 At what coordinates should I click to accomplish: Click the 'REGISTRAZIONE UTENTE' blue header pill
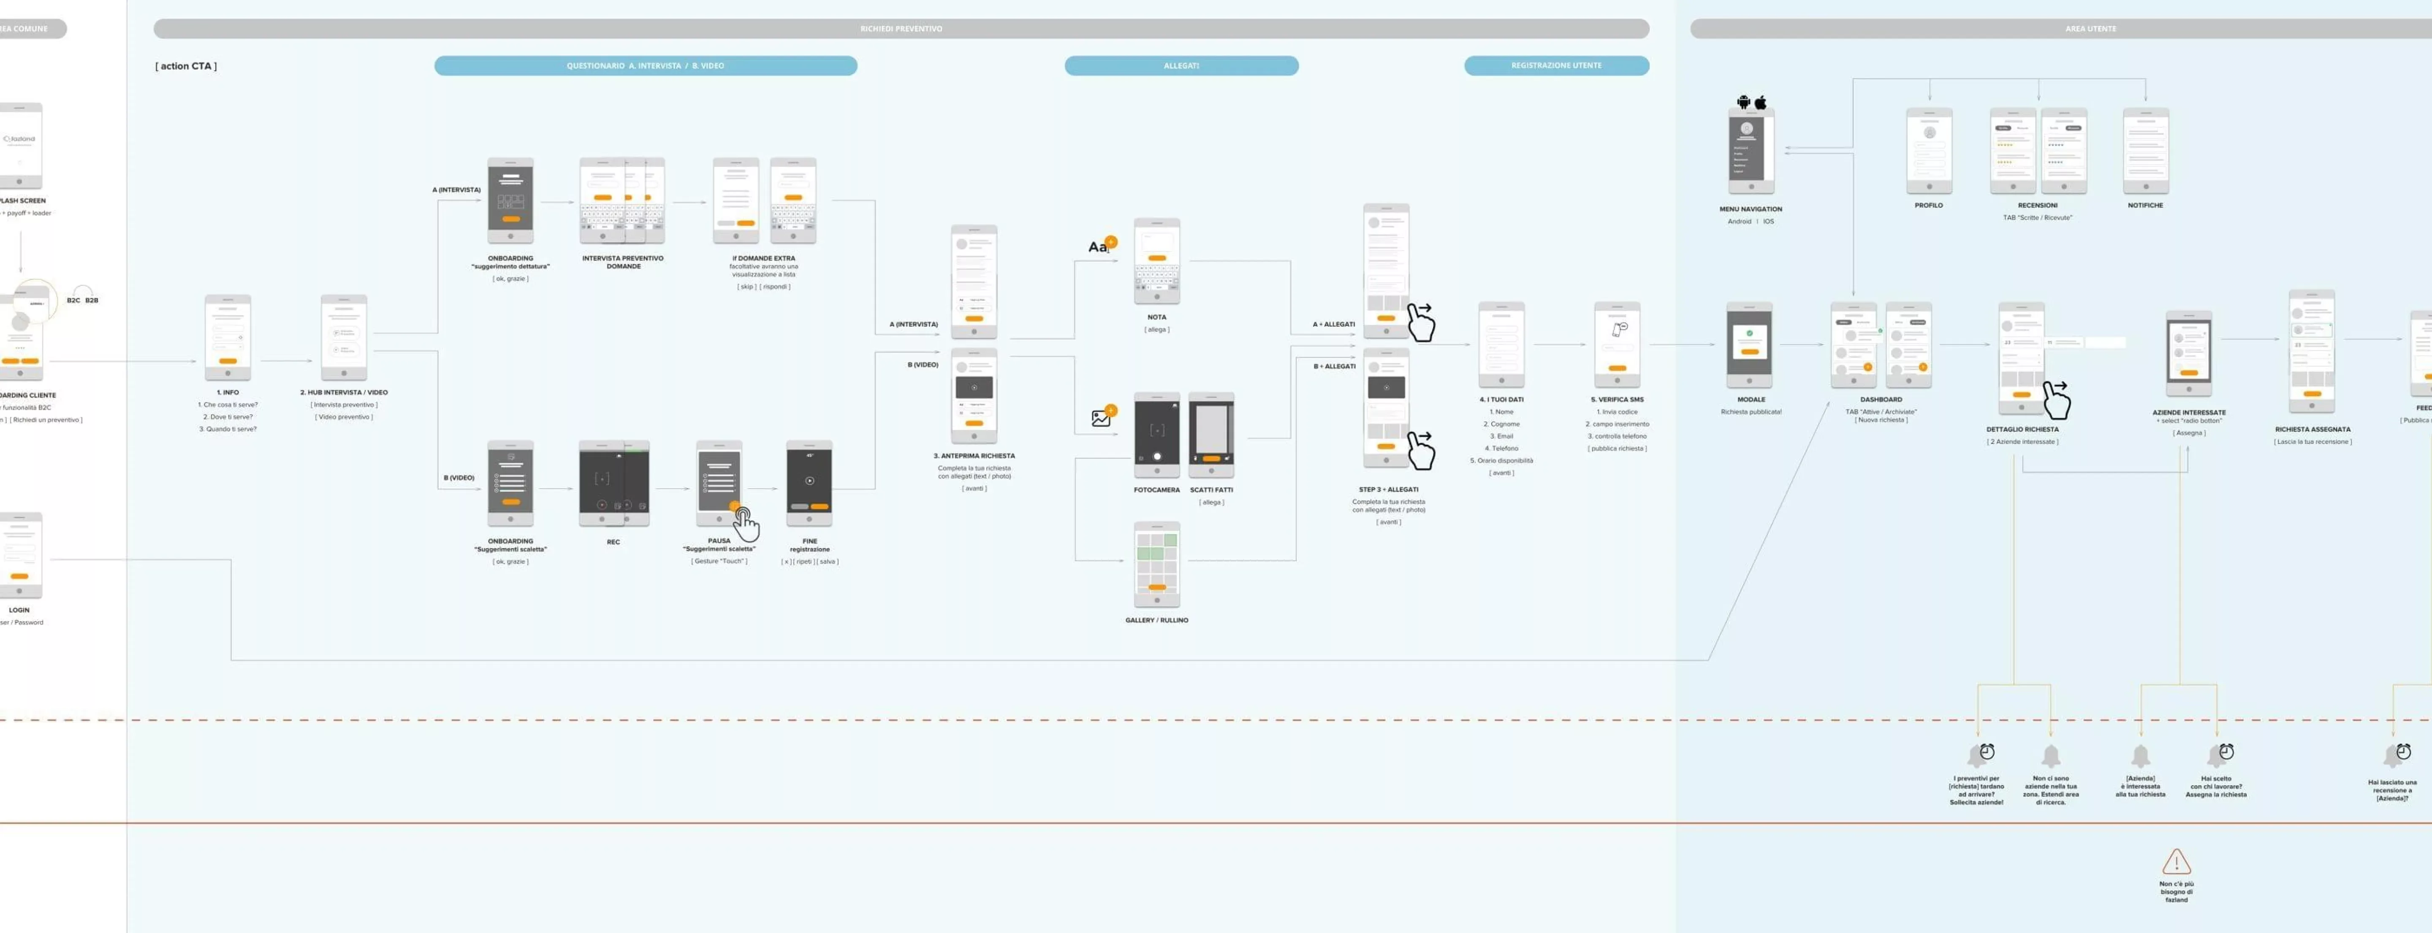(x=1556, y=66)
